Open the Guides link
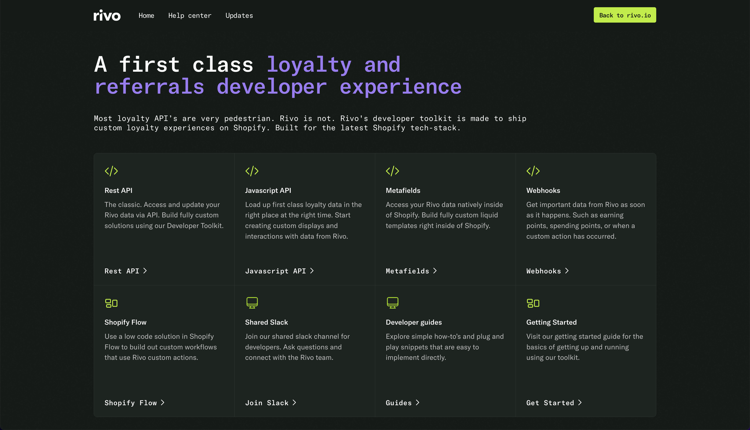 (399, 403)
